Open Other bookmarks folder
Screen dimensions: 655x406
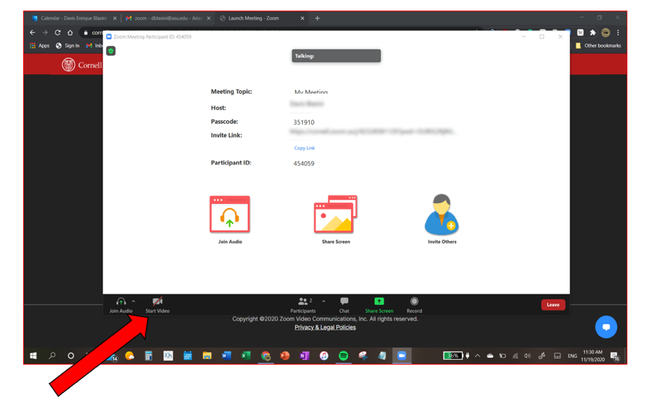coord(598,45)
